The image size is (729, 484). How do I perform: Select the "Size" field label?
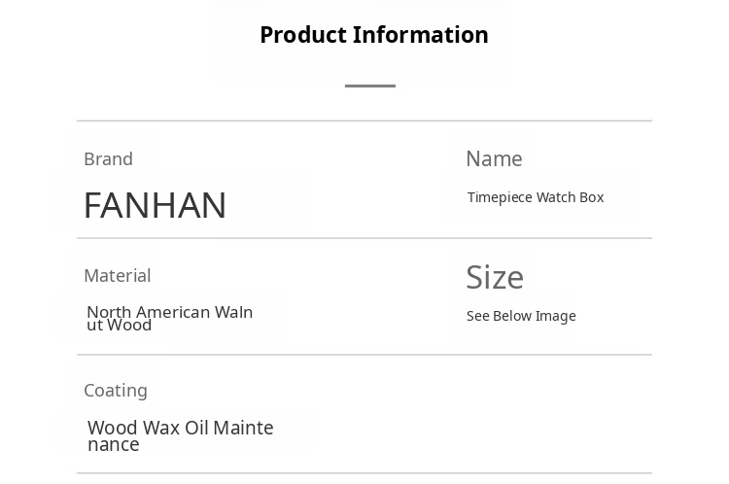(495, 277)
